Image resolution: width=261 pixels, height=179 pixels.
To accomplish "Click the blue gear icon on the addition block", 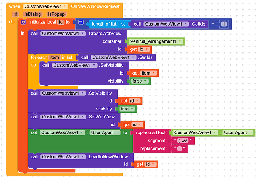I will coord(81,22).
